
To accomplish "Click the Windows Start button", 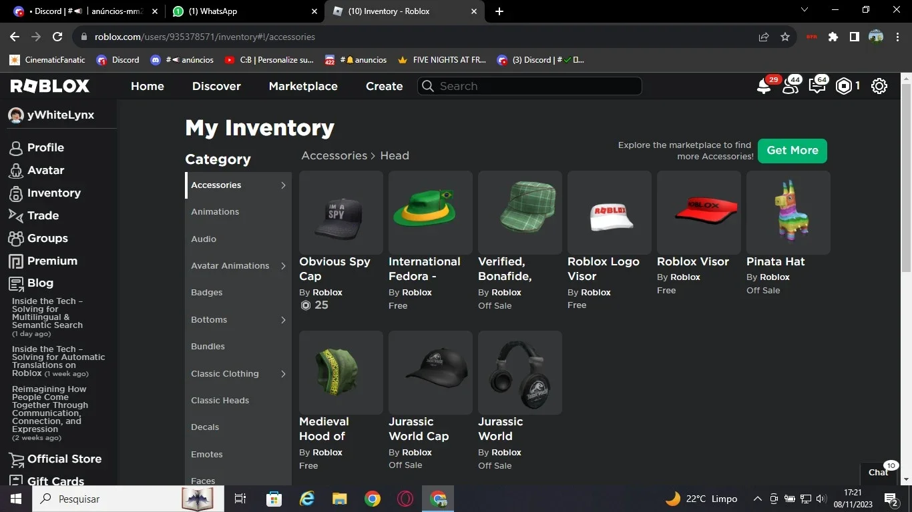I will pyautogui.click(x=15, y=499).
